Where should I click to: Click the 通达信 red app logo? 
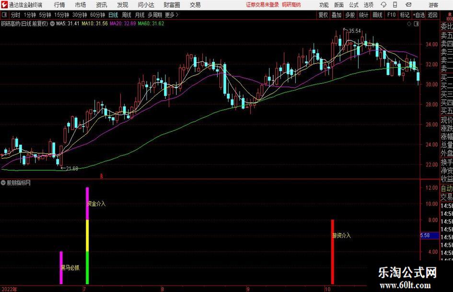tap(4, 5)
